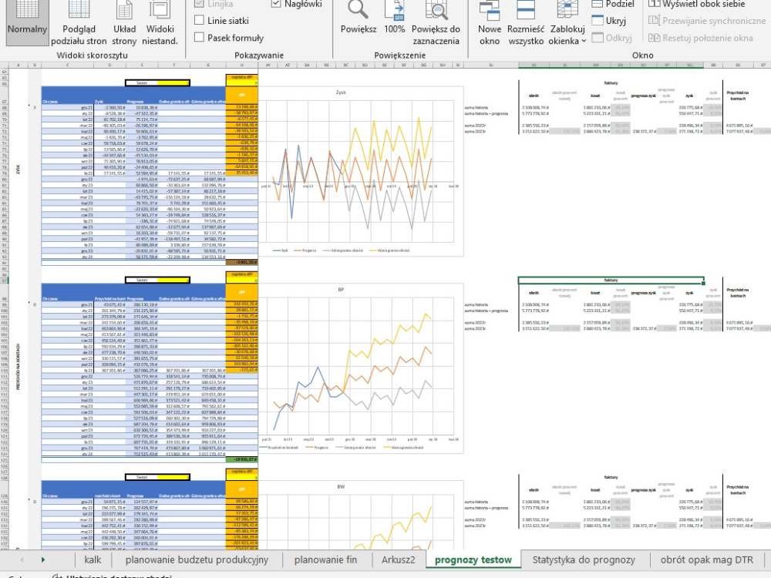This screenshot has height=578, width=771.
Task: Switch to planowanie fin sheet
Action: tap(325, 560)
